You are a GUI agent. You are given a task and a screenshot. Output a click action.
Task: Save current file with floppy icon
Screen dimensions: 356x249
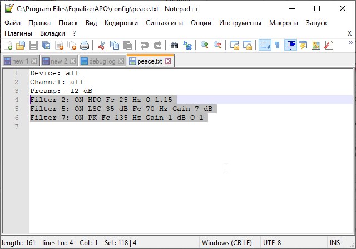[33, 45]
